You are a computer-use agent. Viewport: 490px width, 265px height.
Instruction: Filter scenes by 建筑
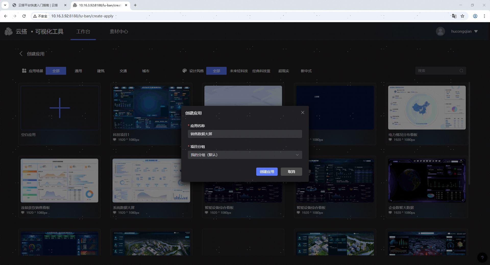coord(101,71)
